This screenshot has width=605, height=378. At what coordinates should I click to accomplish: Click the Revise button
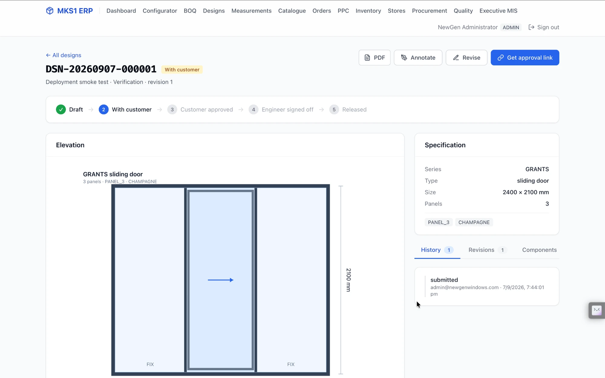click(467, 58)
